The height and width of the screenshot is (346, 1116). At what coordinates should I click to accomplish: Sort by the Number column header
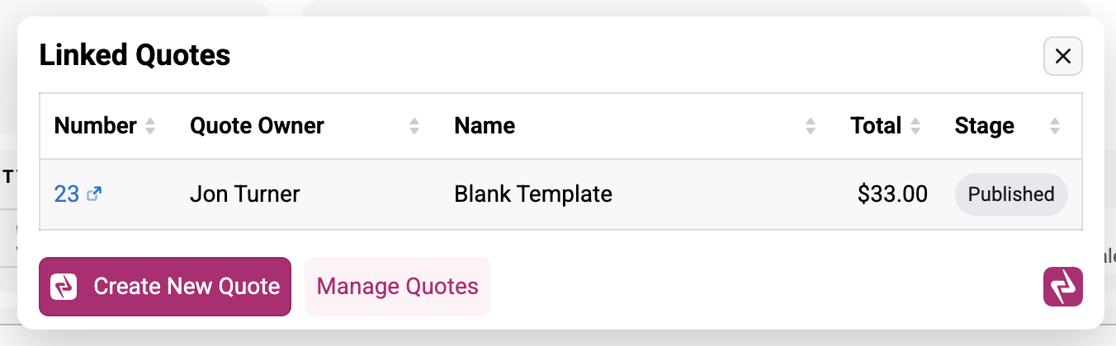95,126
